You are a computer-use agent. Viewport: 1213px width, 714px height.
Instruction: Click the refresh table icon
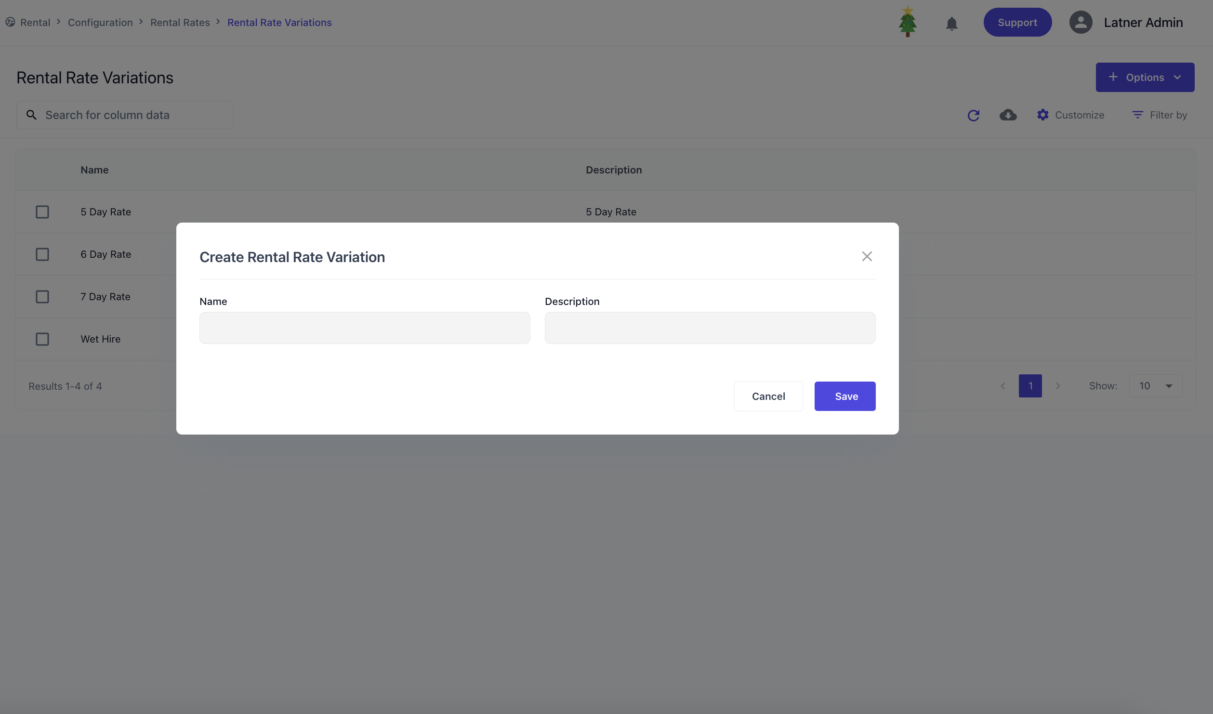click(974, 115)
